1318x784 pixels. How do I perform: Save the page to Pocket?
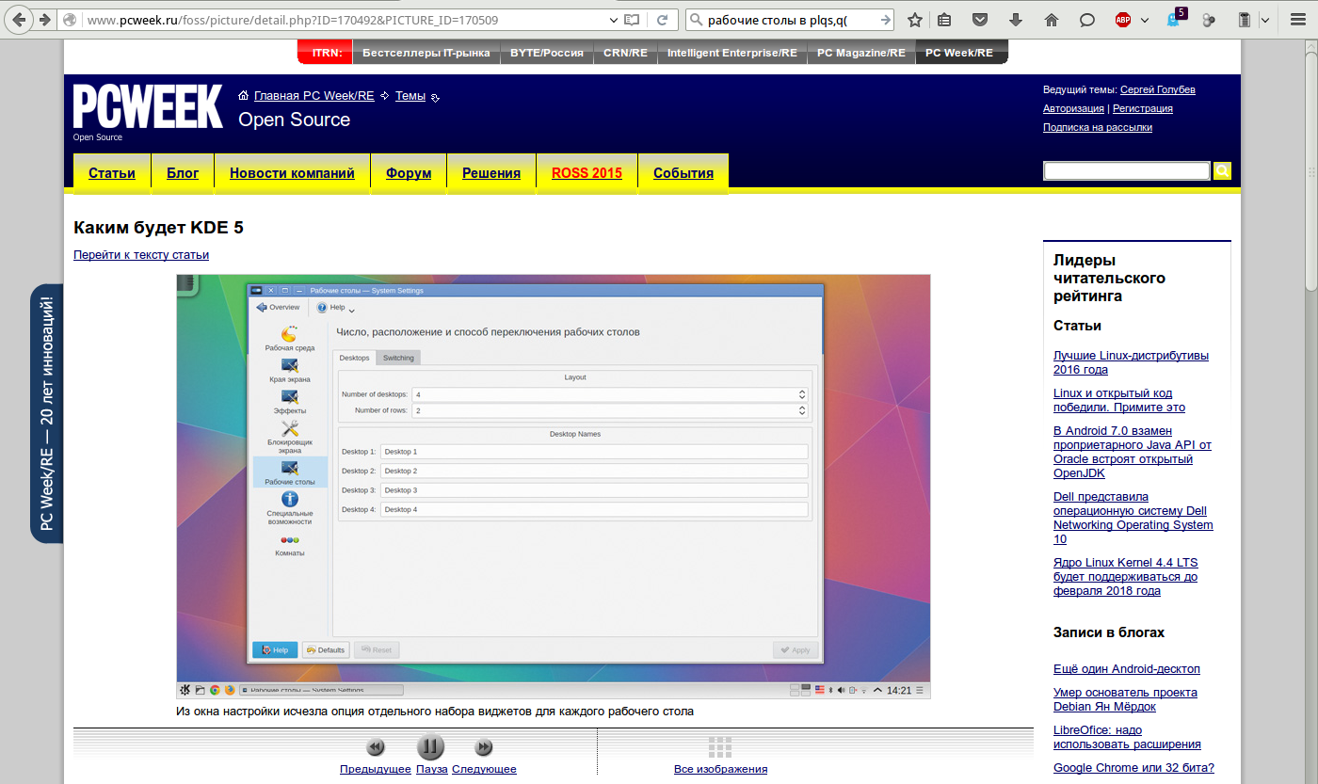[980, 20]
